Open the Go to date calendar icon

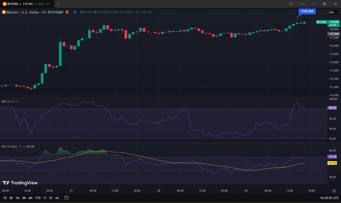tap(66, 198)
